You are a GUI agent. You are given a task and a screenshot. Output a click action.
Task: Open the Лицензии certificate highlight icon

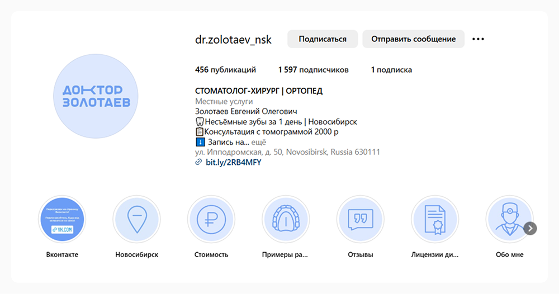click(435, 219)
